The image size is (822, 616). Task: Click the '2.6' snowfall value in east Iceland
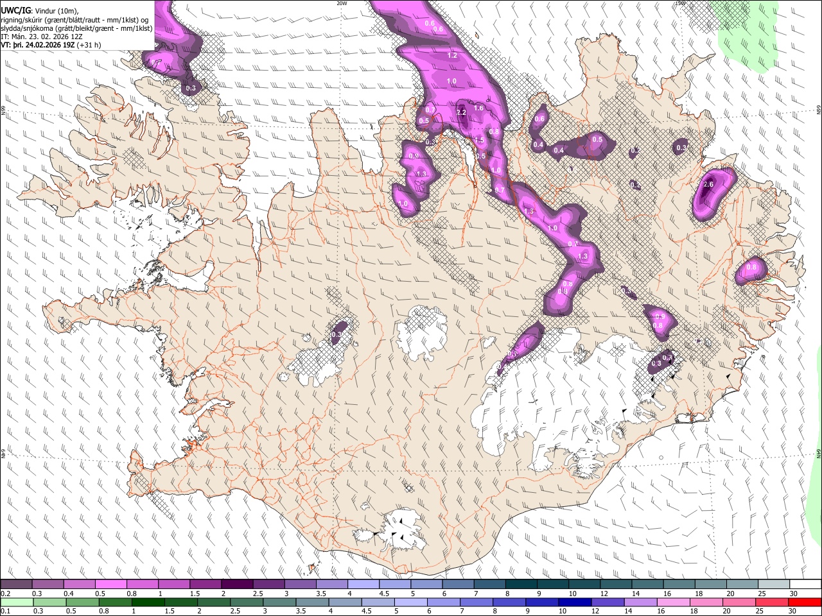coord(708,185)
